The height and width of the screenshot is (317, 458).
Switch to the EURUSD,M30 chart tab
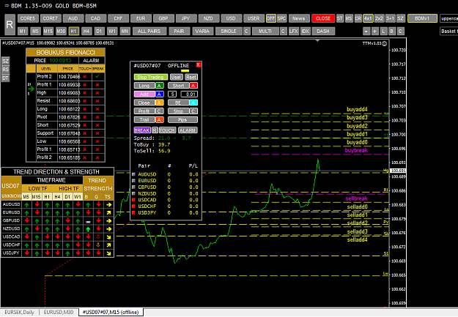(59, 313)
